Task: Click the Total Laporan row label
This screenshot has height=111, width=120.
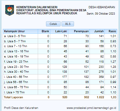Action: point(13,97)
